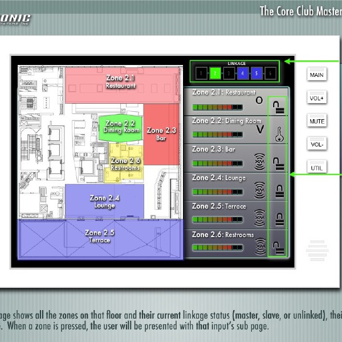Click the XM source icon for Restrooms zone
The image size is (342, 342).
coord(260,246)
